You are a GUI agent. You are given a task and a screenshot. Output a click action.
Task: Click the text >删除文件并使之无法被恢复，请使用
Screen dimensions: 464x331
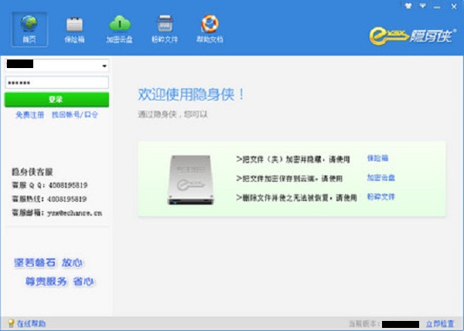[296, 197]
